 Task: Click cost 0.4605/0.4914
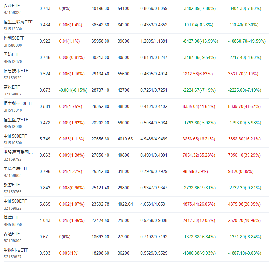coord(154,74)
